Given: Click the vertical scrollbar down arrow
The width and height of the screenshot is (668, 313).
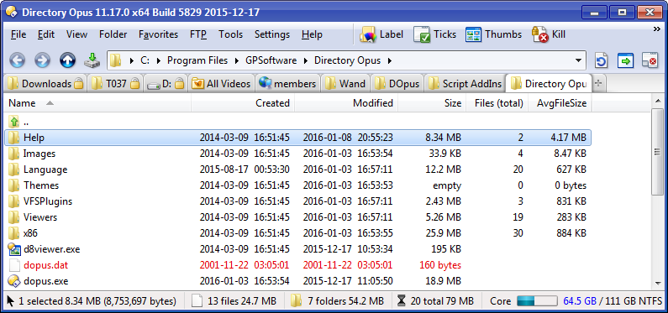Looking at the screenshot, I should click(657, 284).
